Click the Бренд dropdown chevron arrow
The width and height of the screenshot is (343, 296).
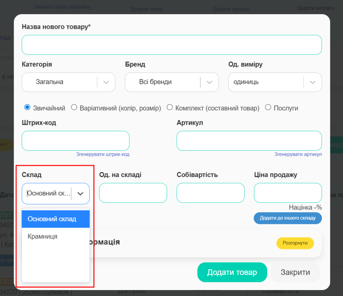point(210,82)
